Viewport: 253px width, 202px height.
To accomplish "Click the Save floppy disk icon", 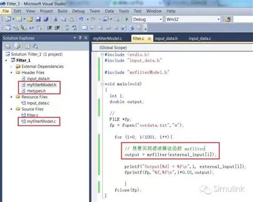I will click(x=38, y=19).
